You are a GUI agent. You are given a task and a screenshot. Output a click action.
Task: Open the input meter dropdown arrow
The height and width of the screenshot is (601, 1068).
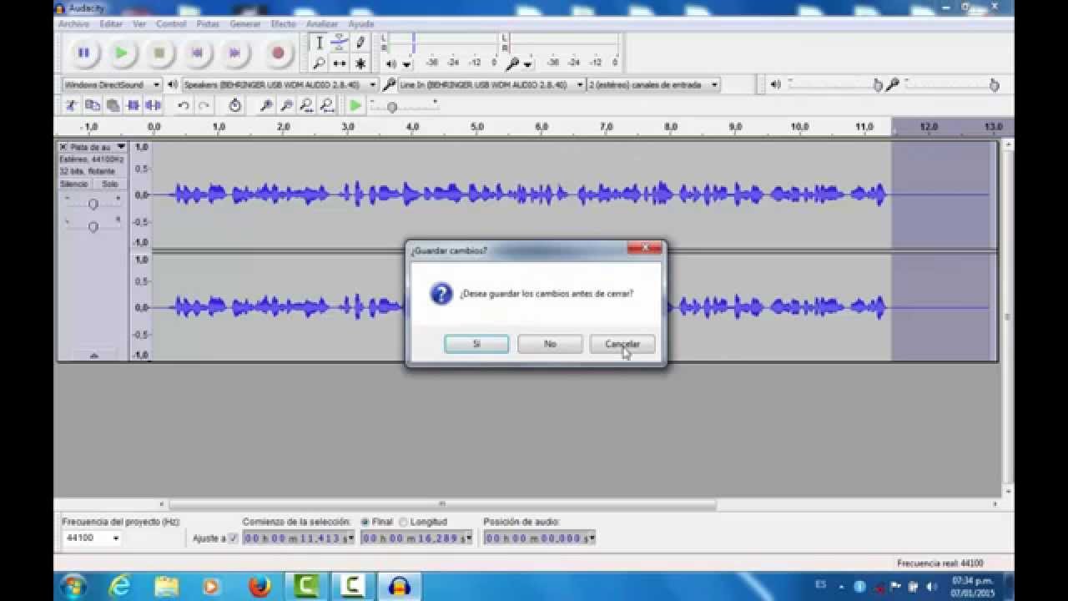pyautogui.click(x=527, y=63)
